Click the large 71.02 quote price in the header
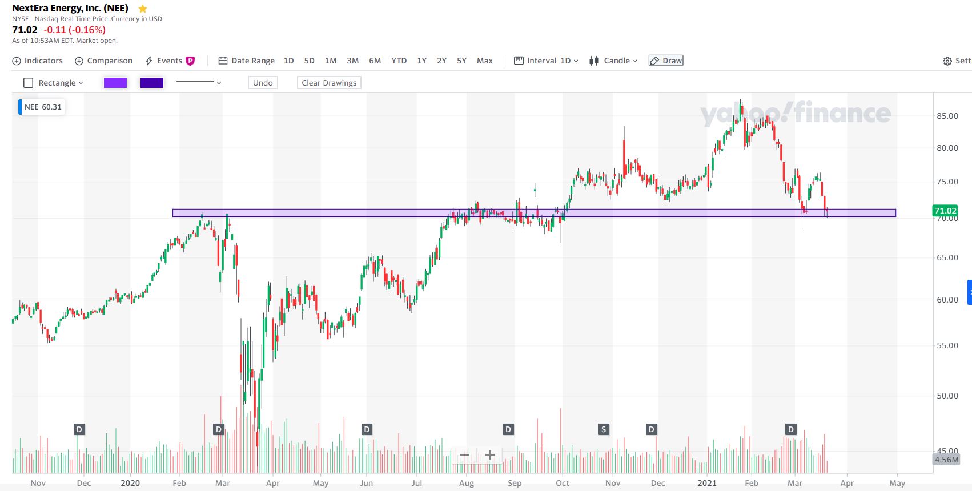Image resolution: width=972 pixels, height=491 pixels. (x=25, y=30)
